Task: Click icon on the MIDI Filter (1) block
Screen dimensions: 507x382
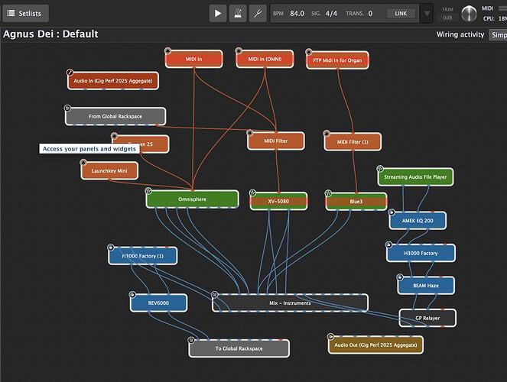Action: click(327, 134)
